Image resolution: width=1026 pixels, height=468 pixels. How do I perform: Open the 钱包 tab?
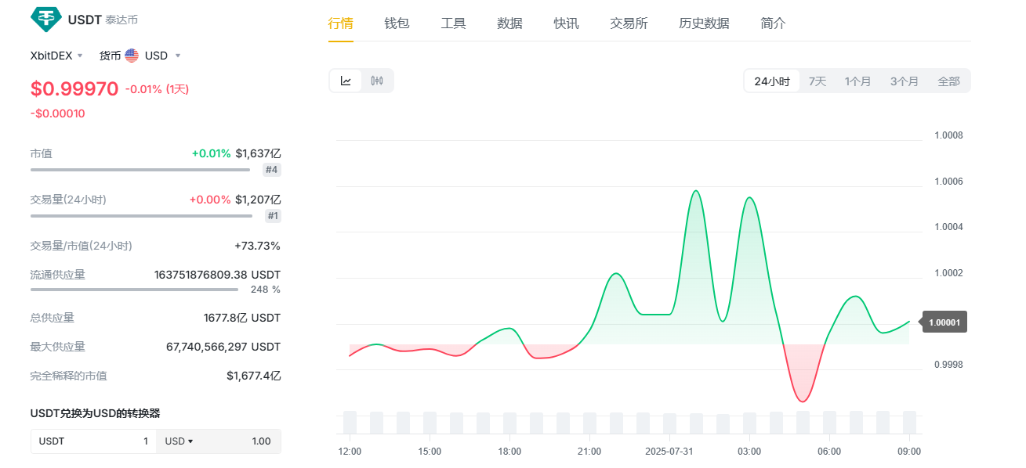pyautogui.click(x=397, y=23)
